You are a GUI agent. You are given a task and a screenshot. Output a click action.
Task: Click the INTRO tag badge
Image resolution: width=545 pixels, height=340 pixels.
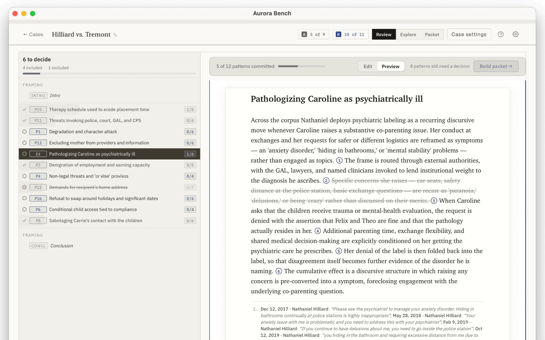[x=38, y=96]
